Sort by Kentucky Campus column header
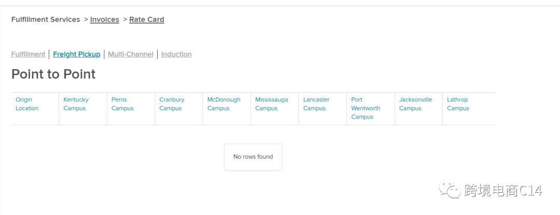 coord(76,104)
